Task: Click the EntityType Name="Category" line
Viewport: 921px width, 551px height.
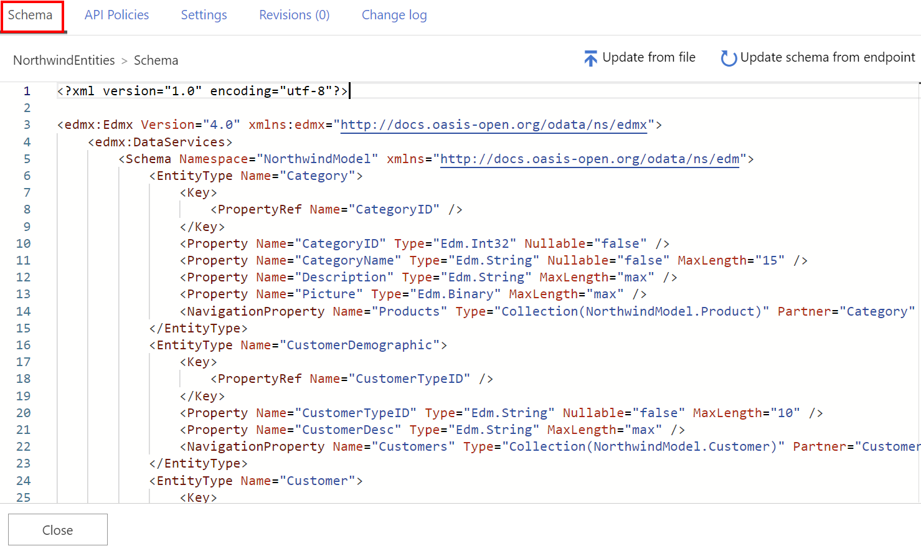Action: point(255,176)
